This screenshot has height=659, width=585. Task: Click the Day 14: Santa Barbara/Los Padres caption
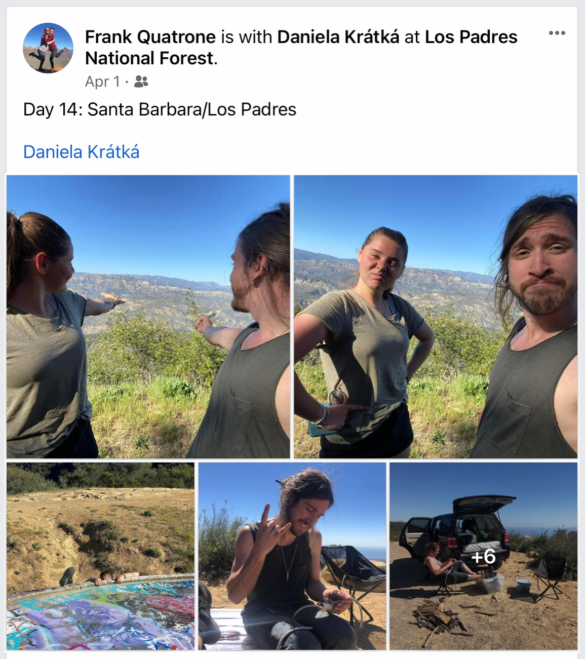click(x=160, y=109)
